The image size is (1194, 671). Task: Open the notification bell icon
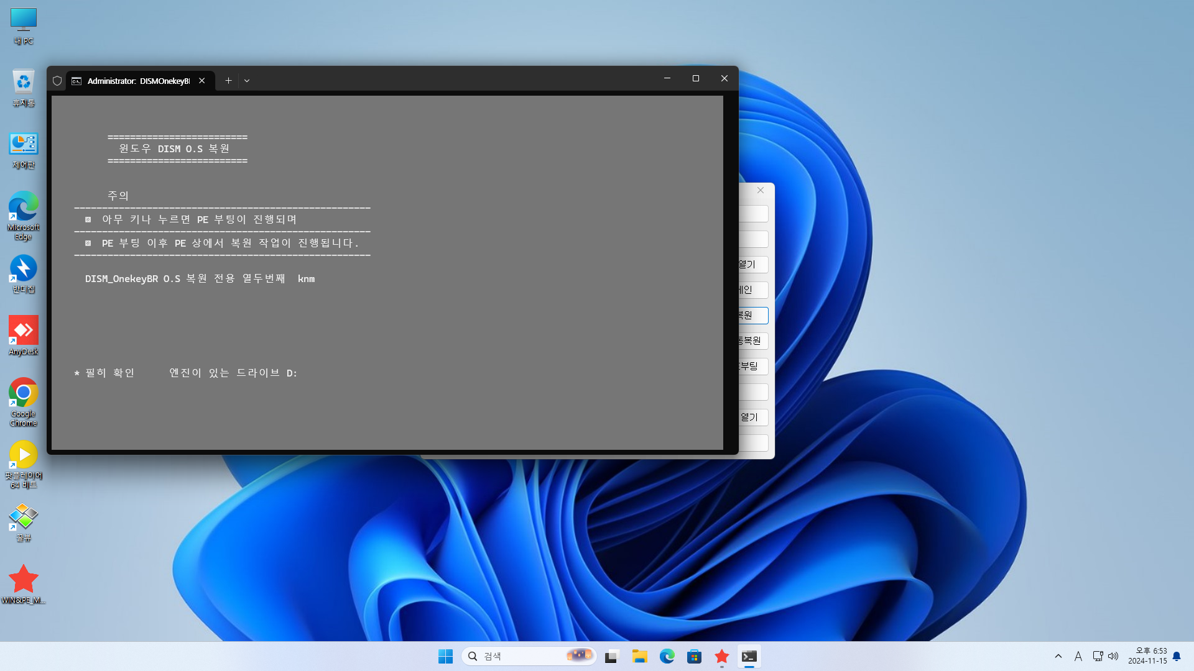(1177, 656)
